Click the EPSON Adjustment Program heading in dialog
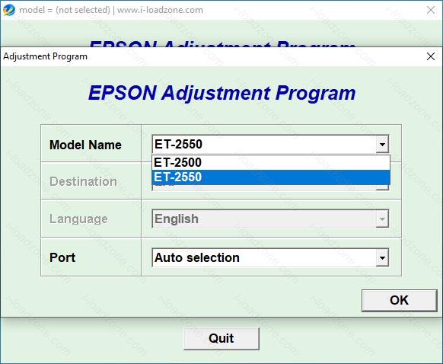This screenshot has width=443, height=364. pos(221,93)
